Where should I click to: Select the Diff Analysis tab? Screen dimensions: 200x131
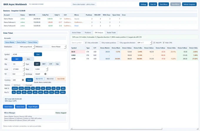click(99, 33)
